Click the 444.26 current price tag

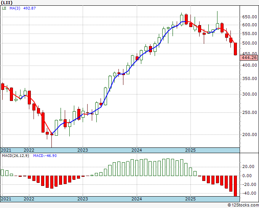tap(249, 58)
